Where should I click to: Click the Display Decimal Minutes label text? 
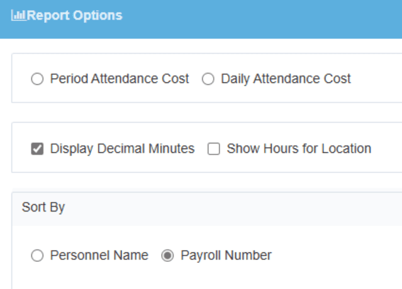[x=122, y=149]
